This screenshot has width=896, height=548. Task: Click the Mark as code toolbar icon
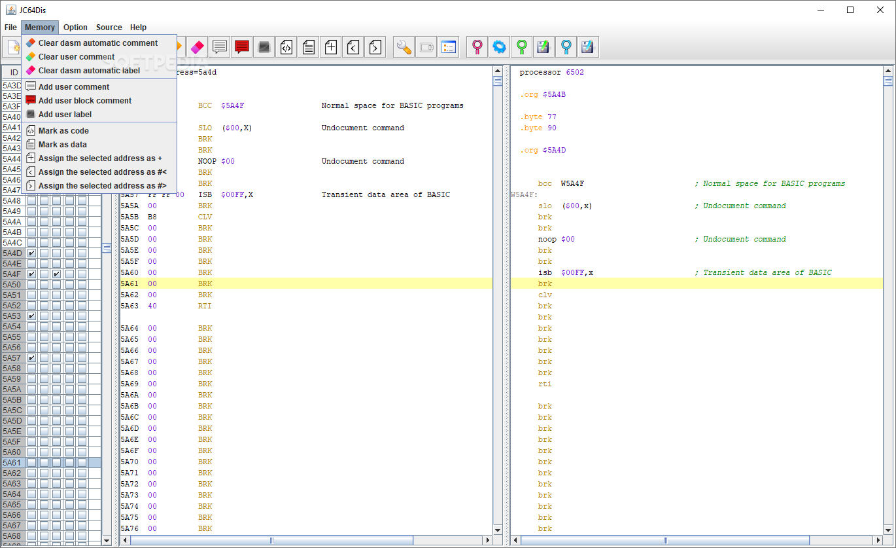286,47
